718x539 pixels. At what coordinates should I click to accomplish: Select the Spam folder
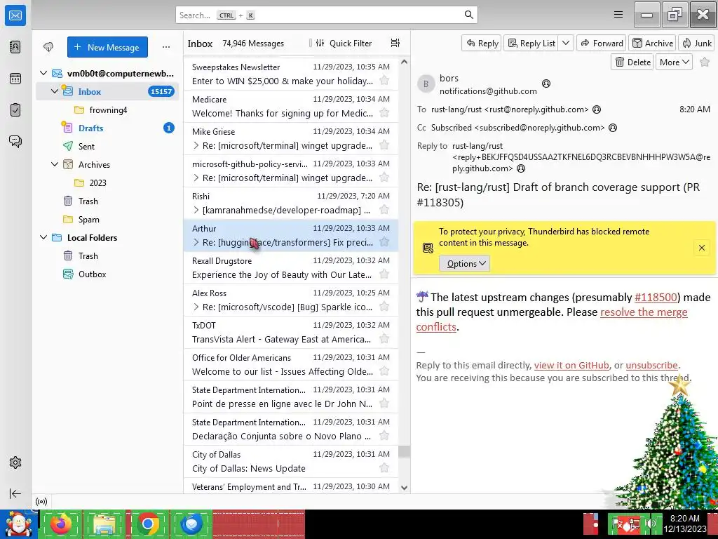(x=107, y=220)
